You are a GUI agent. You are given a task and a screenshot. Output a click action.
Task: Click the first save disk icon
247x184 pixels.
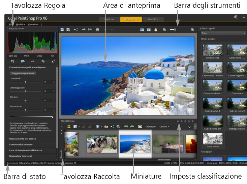point(62,30)
